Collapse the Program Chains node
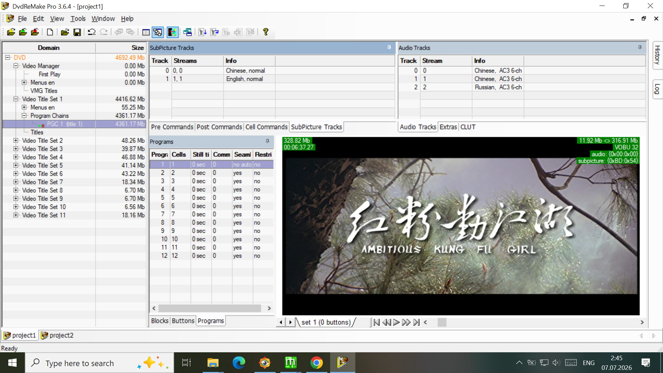The height and width of the screenshot is (373, 663). tap(24, 115)
